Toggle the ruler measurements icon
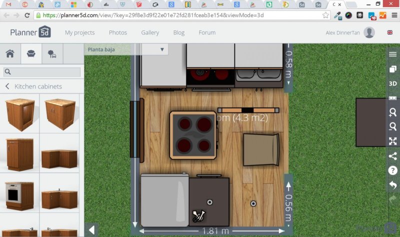 point(393,98)
